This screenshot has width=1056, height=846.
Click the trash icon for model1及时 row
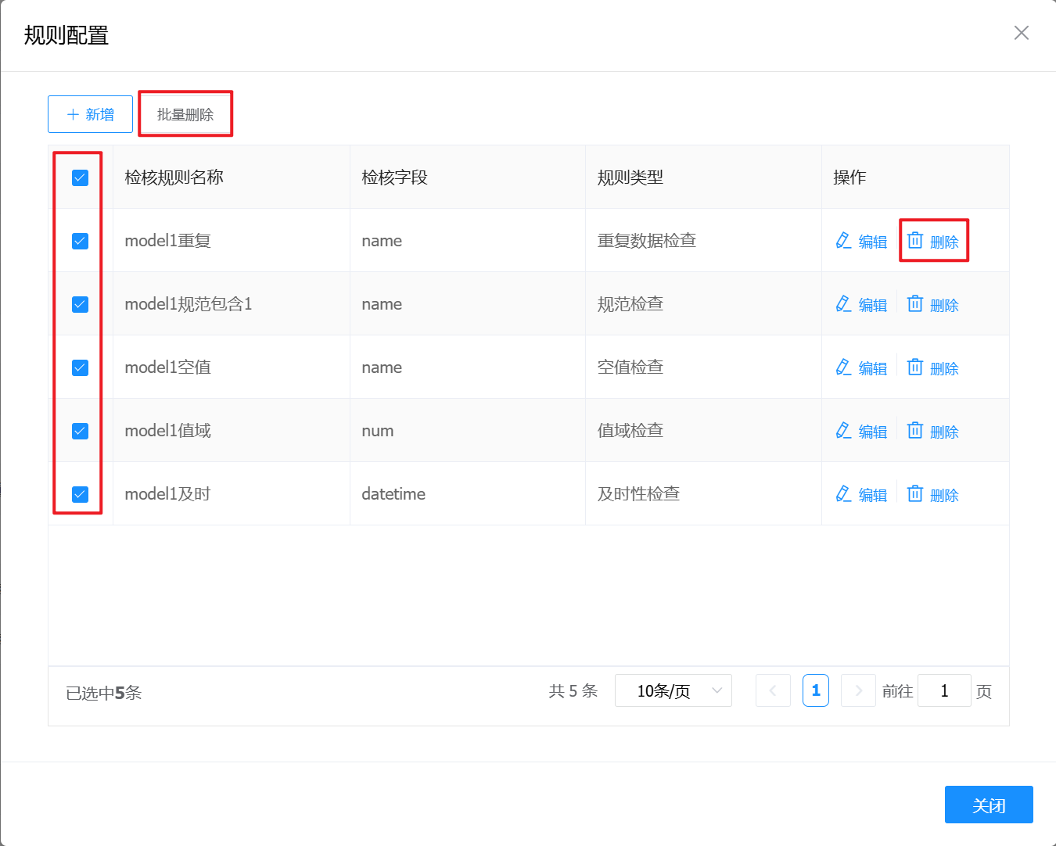915,494
